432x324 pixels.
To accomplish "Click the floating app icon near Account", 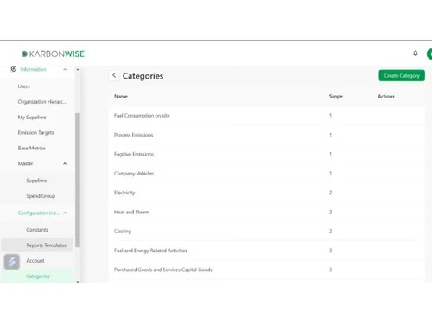I will (12, 262).
